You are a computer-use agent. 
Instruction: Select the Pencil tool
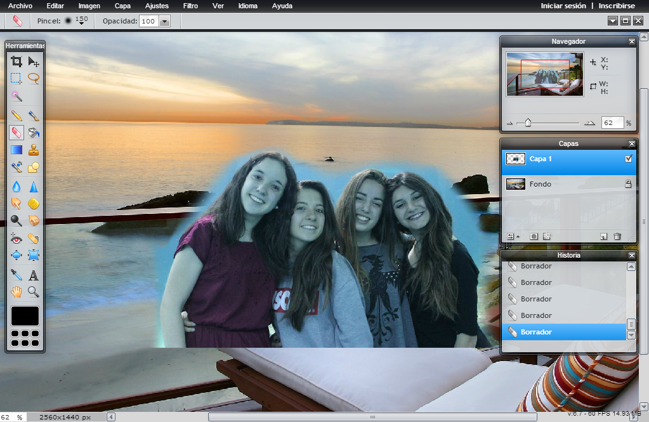[16, 115]
